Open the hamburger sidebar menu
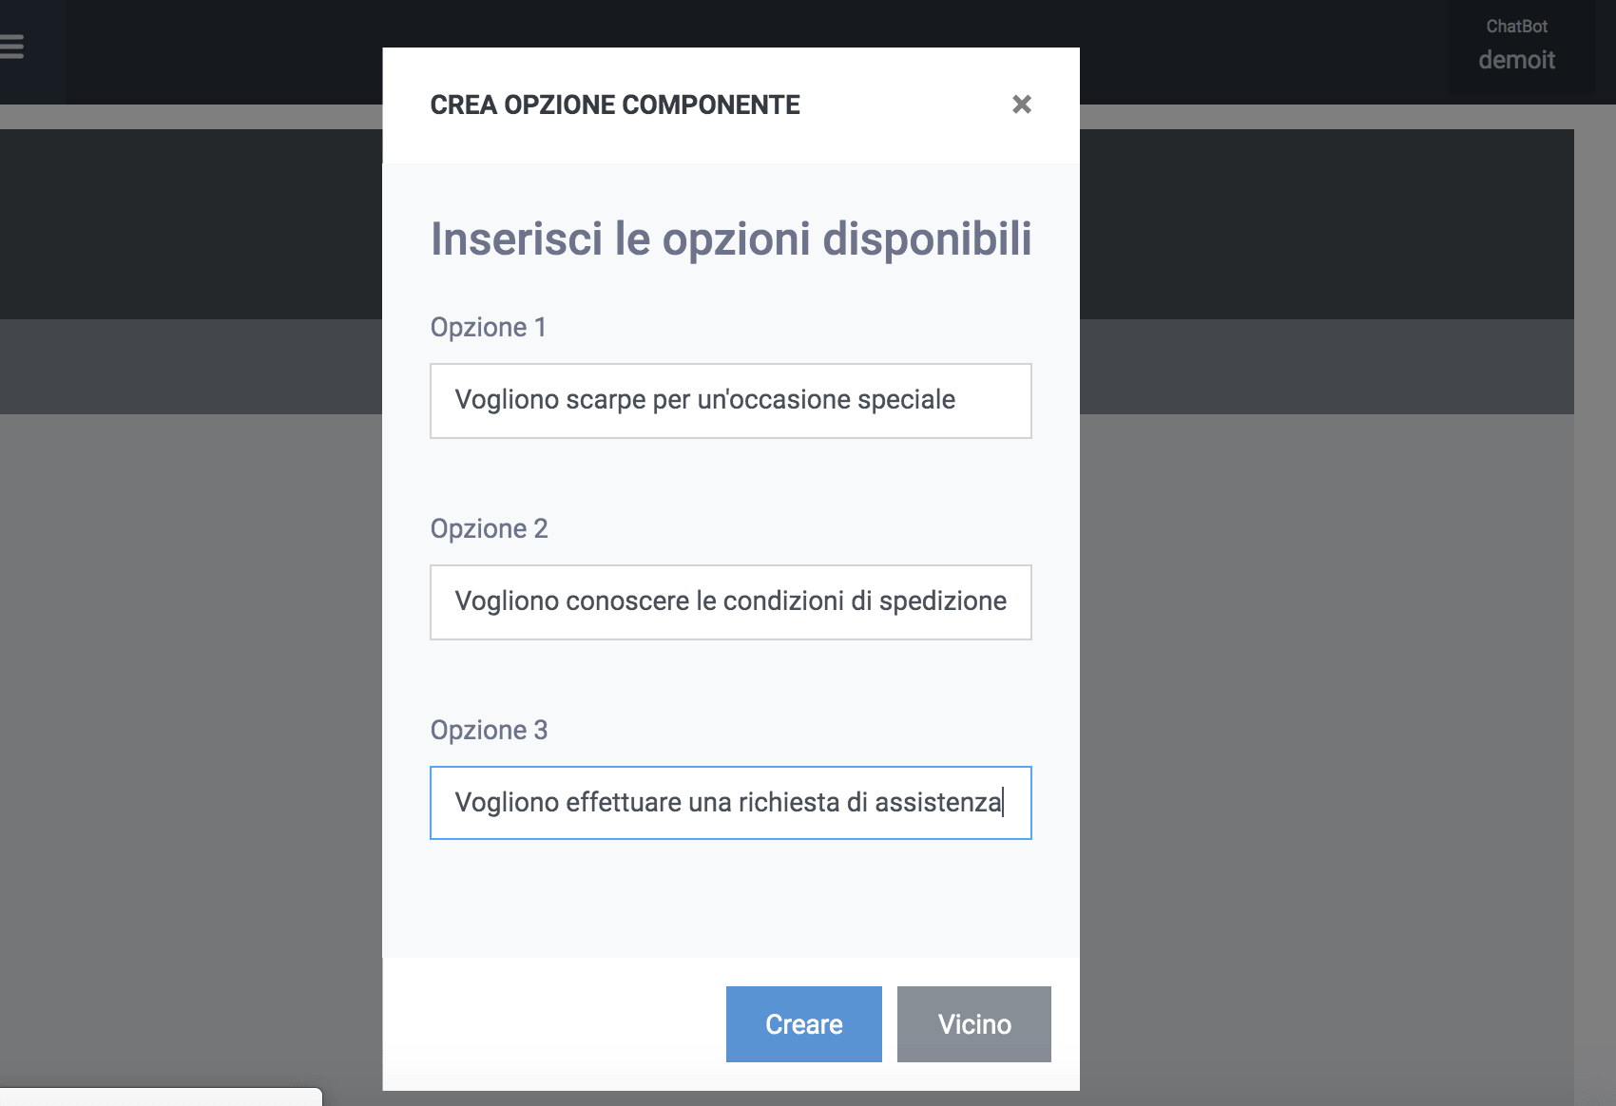This screenshot has width=1616, height=1106. click(11, 47)
